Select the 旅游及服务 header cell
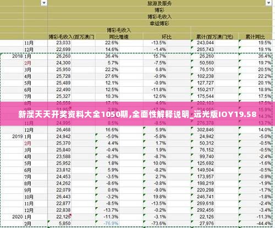Screen dimensions: 275x228 coord(159,3)
